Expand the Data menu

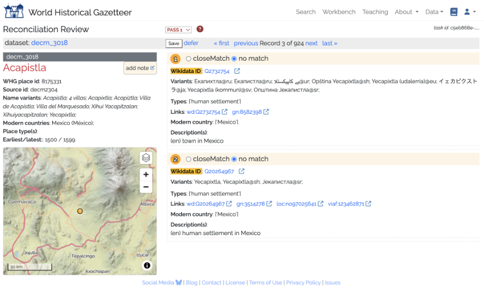point(434,12)
